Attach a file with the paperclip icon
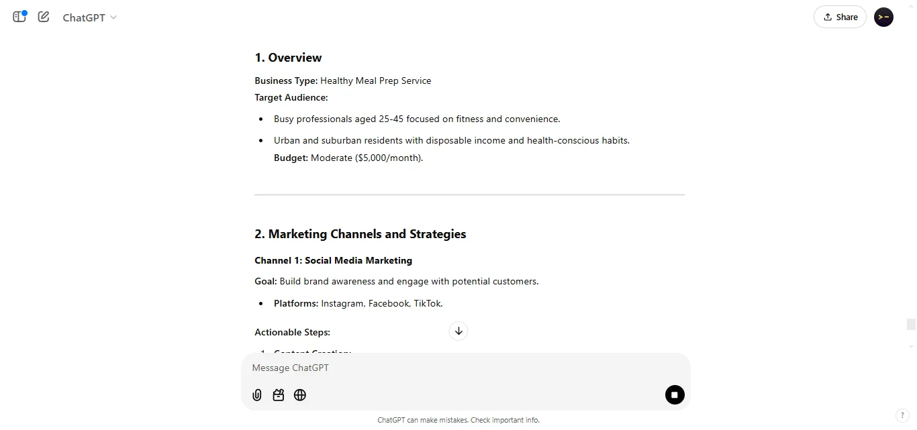 coord(256,395)
